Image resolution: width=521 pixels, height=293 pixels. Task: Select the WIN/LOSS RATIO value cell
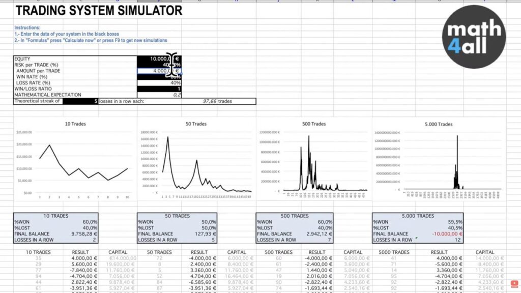pyautogui.click(x=159, y=89)
